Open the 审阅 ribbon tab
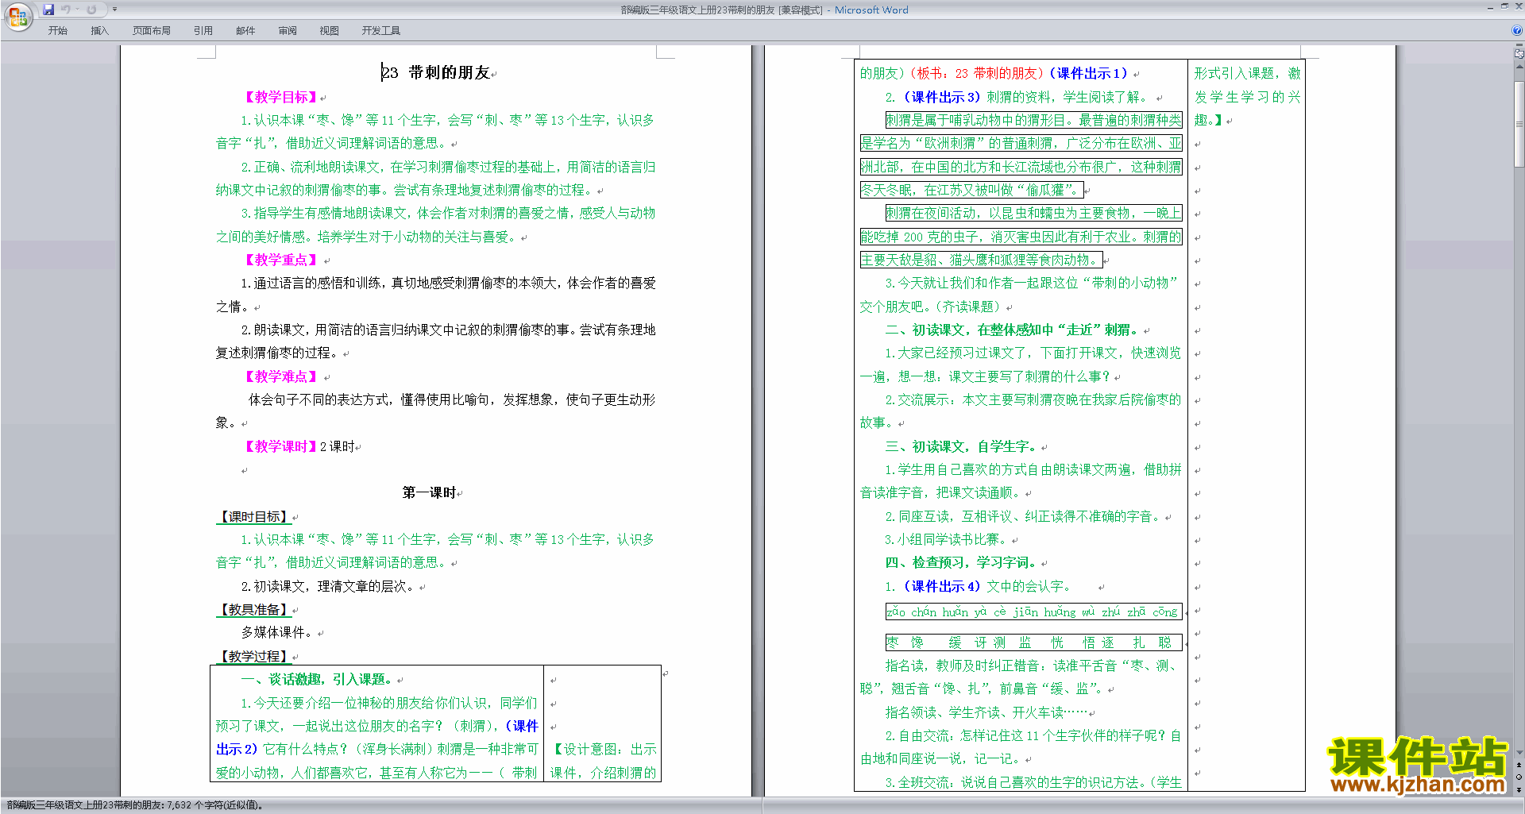This screenshot has width=1525, height=814. (288, 30)
